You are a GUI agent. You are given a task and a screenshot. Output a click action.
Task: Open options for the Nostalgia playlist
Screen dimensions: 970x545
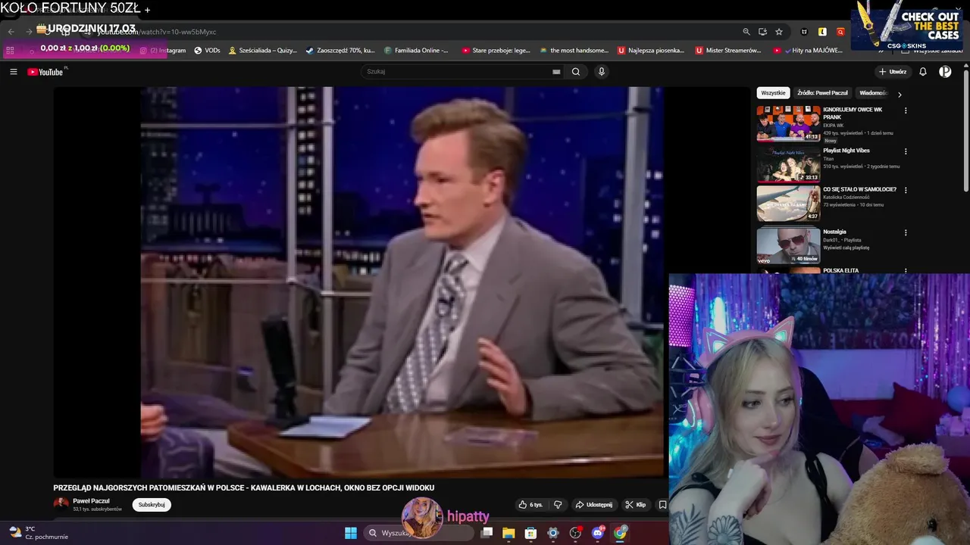906,232
